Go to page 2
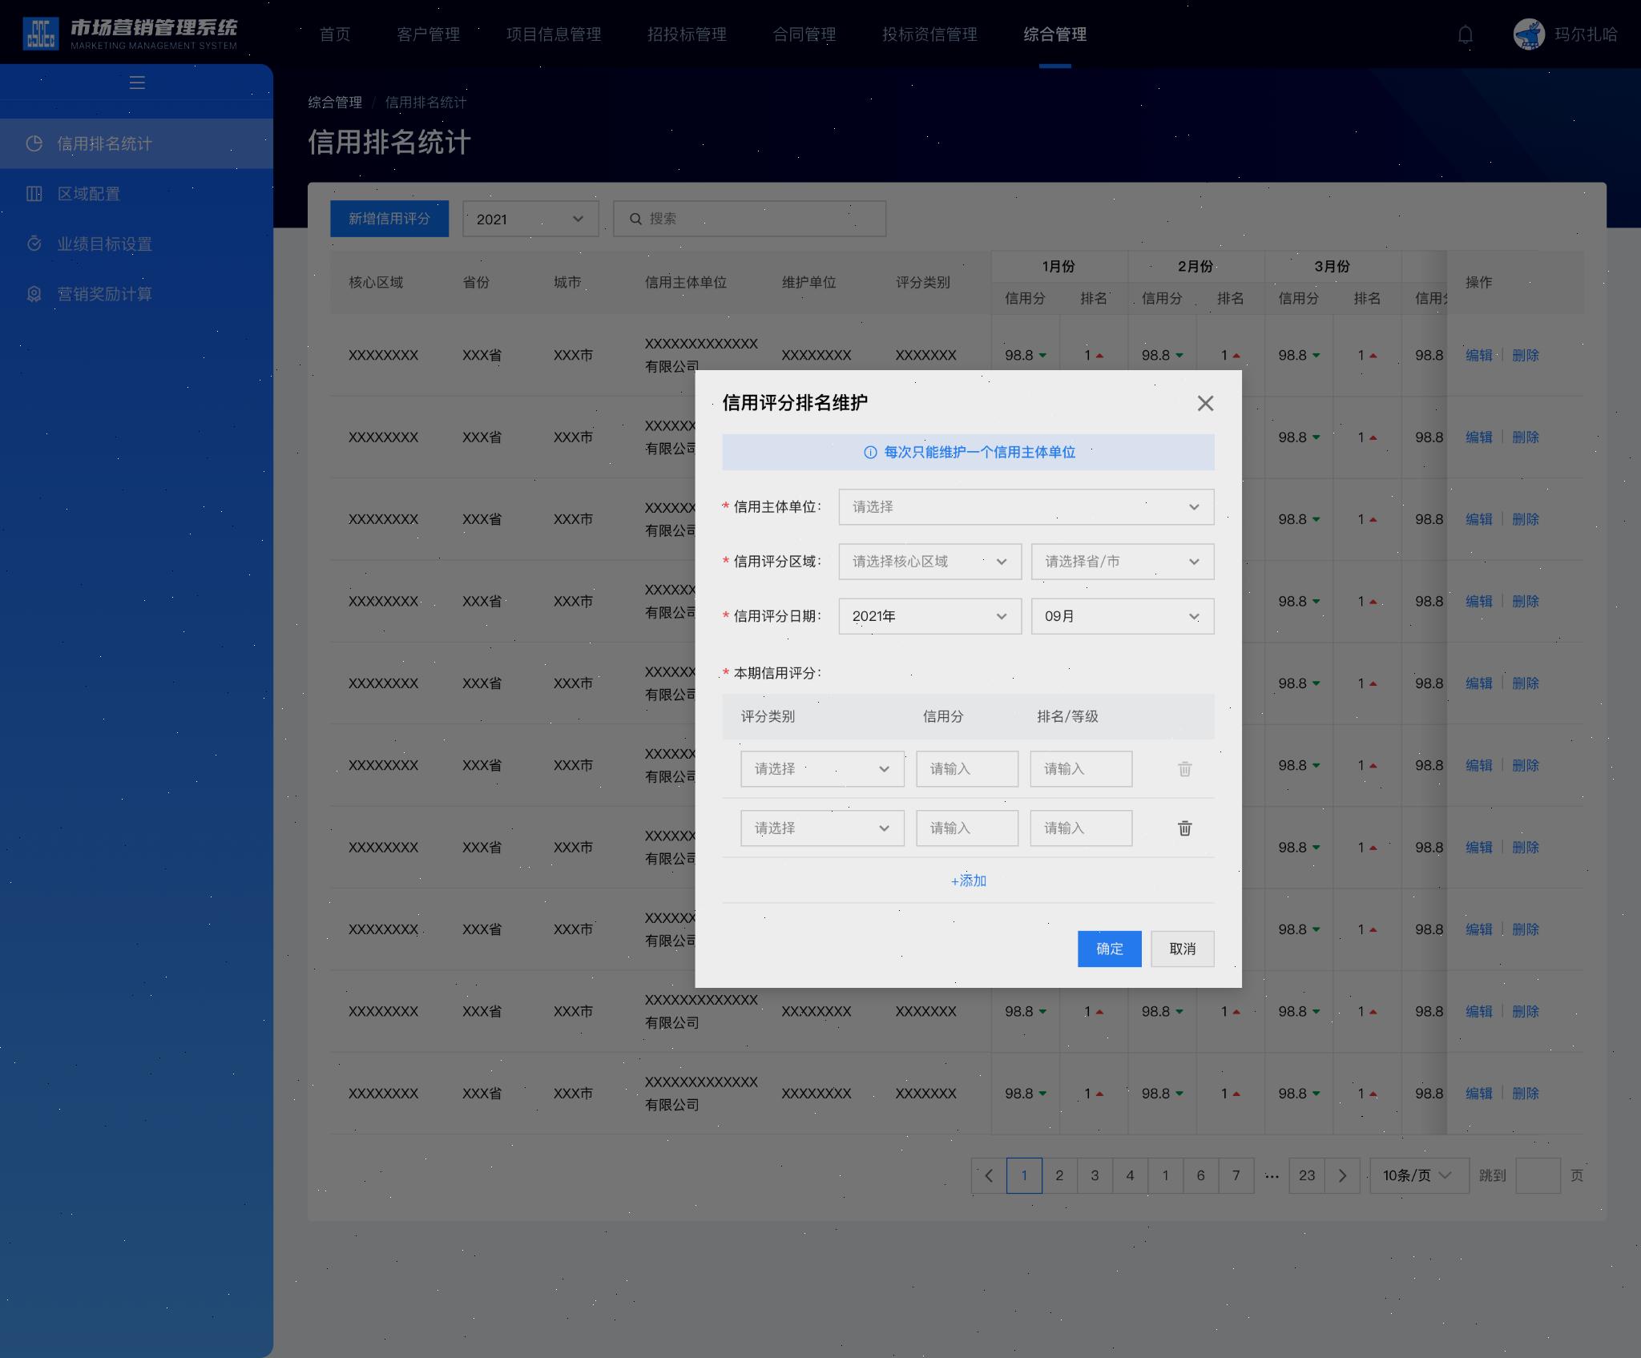Image resolution: width=1641 pixels, height=1358 pixels. coord(1059,1175)
